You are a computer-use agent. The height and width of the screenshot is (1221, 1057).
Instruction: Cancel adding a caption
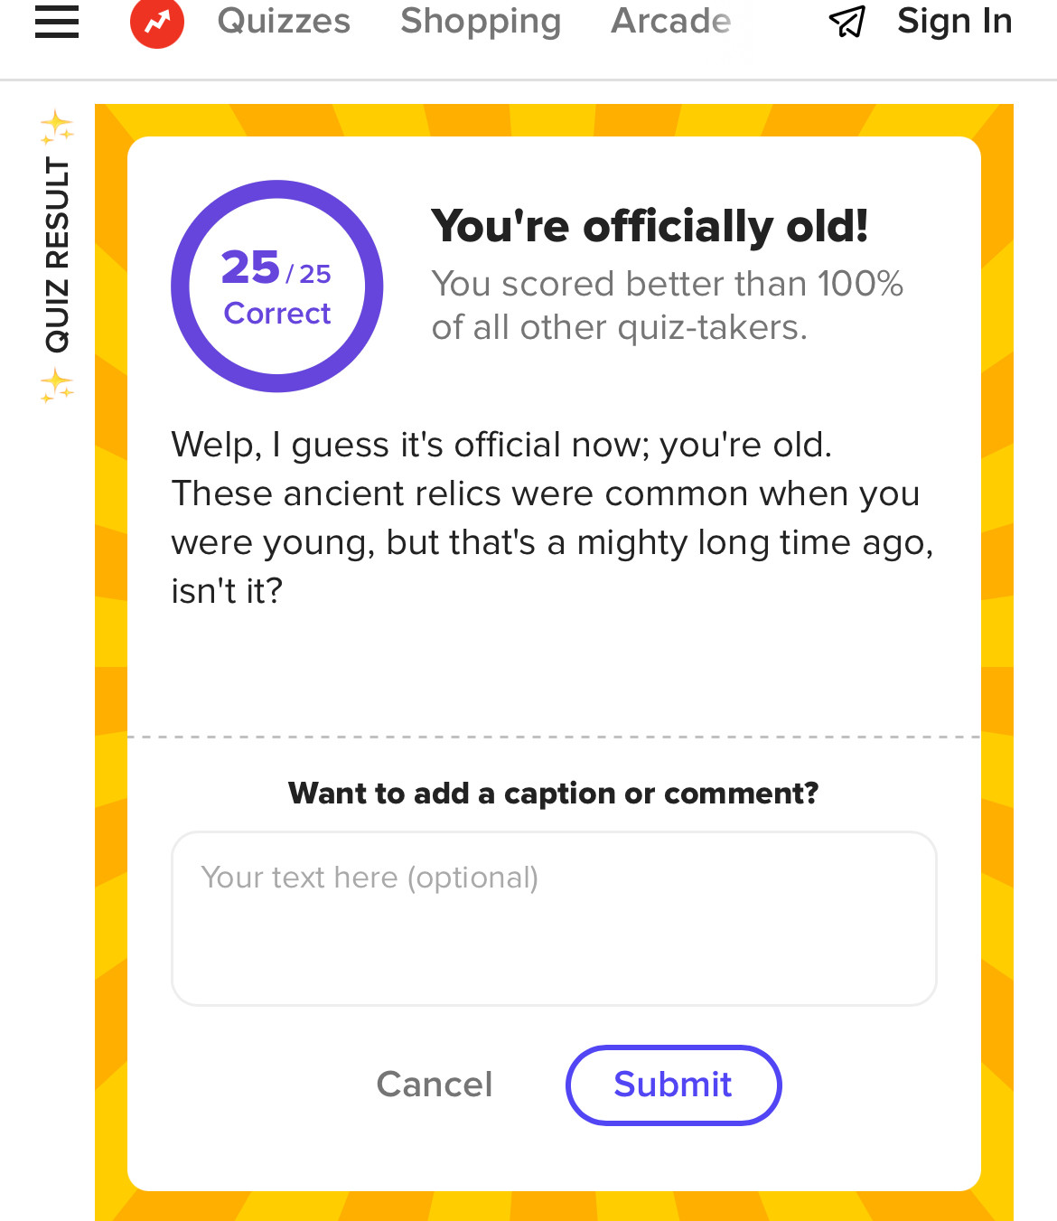pos(435,1085)
